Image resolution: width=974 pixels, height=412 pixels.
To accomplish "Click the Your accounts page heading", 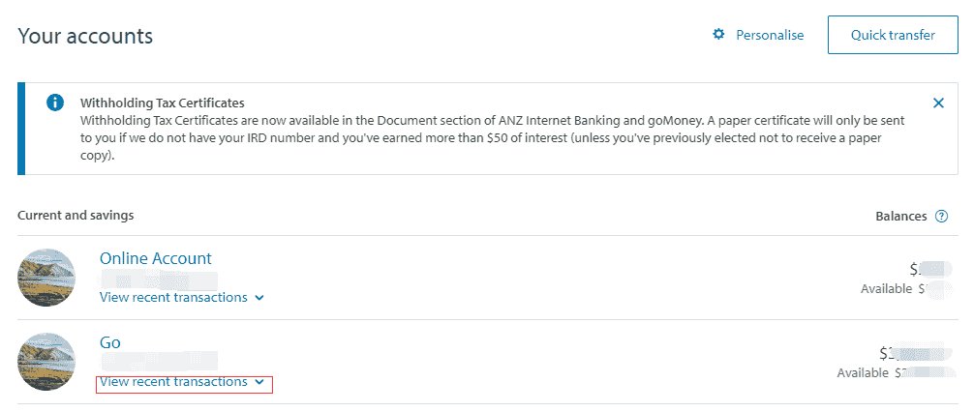I will click(85, 36).
